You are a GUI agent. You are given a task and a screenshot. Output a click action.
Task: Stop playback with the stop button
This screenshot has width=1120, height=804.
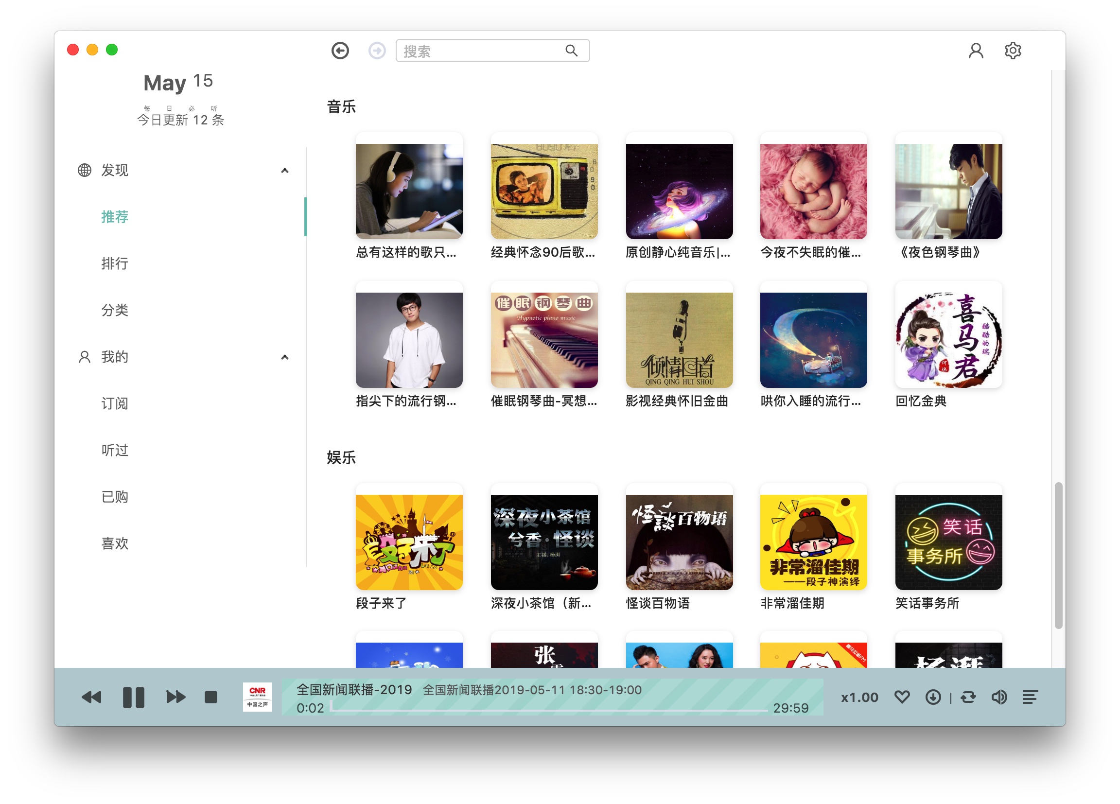pos(211,697)
